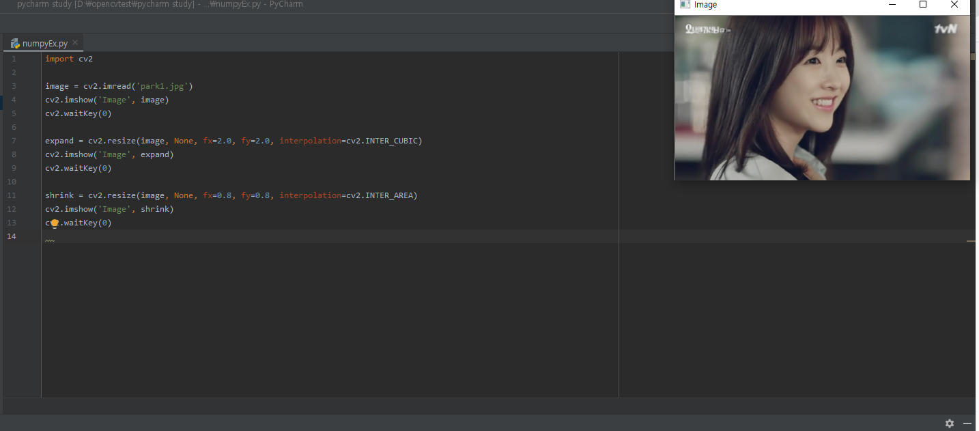Click 'cv2.waitKey(0)' on line 5
Image resolution: width=979 pixels, height=431 pixels.
coord(79,113)
